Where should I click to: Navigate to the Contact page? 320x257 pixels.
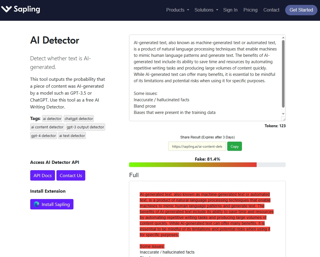click(271, 10)
